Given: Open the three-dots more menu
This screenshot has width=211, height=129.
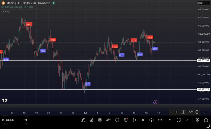Looking at the screenshot, I should (160, 120).
